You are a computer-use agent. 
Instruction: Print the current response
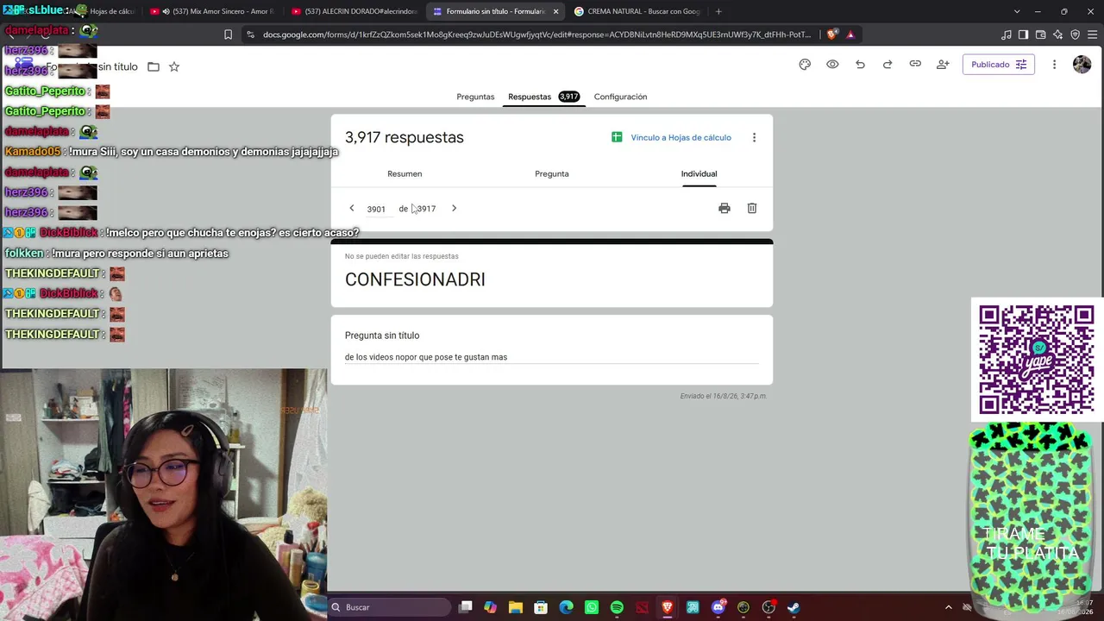(x=724, y=208)
